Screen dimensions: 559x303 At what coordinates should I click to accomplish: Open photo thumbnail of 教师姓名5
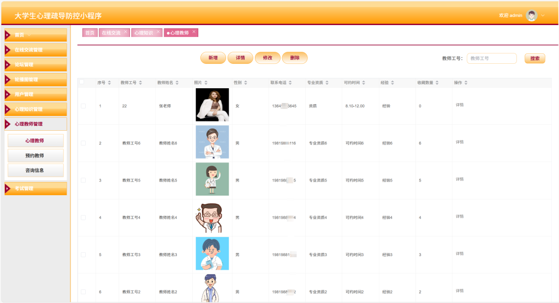212,179
